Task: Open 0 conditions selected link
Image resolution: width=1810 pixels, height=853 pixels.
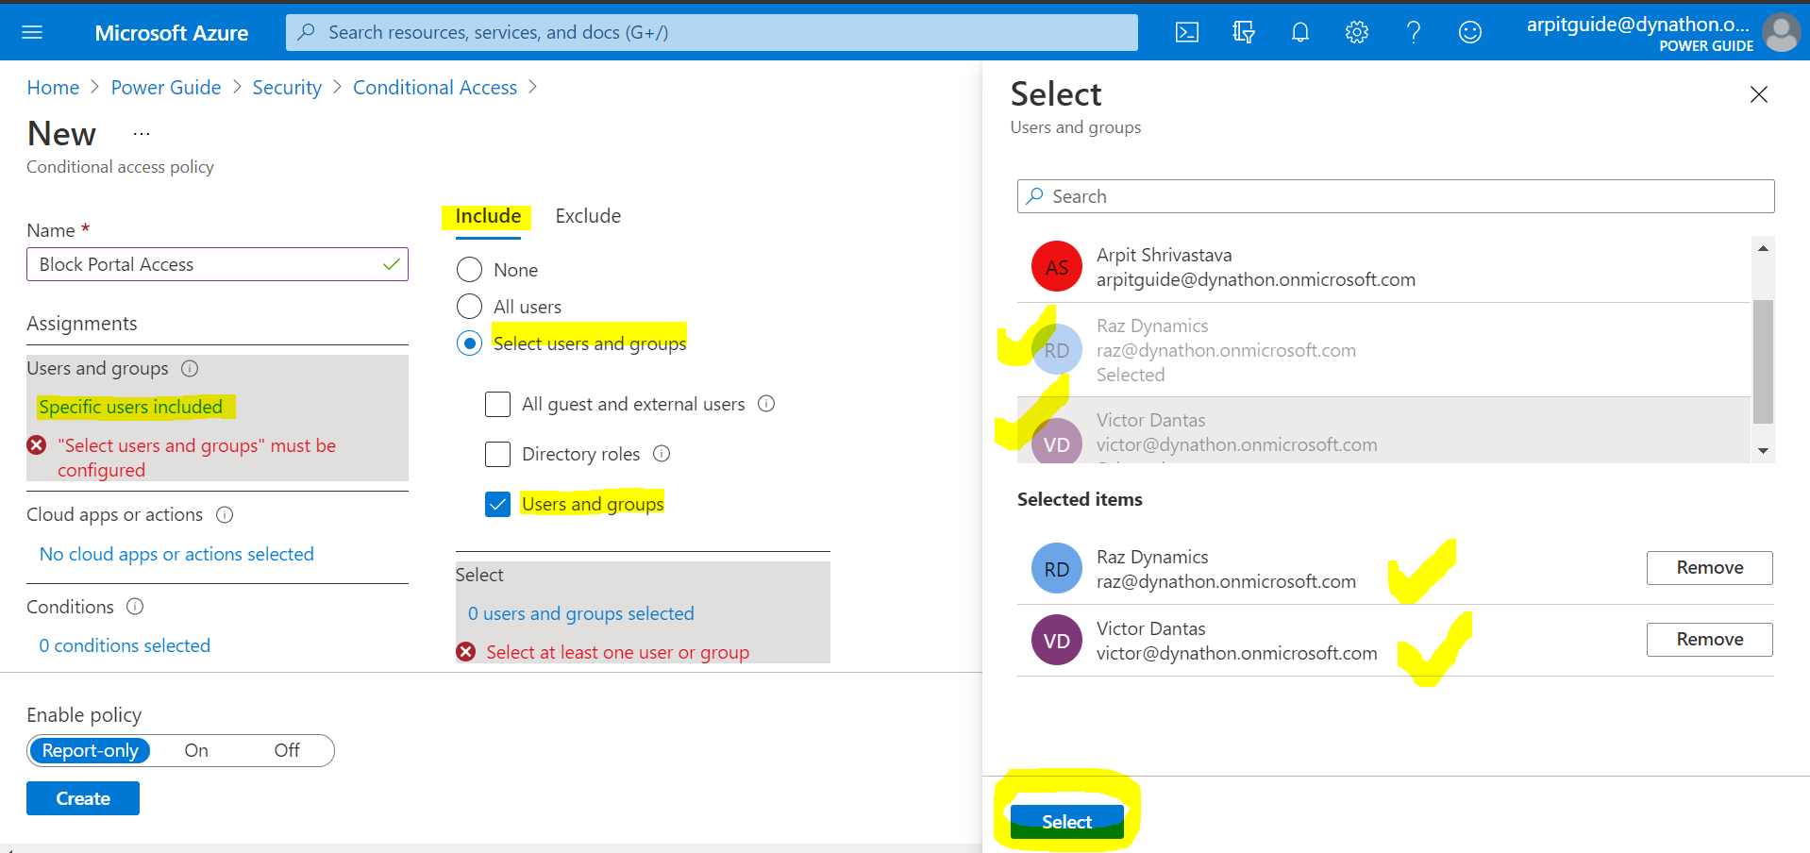Action: pyautogui.click(x=125, y=645)
